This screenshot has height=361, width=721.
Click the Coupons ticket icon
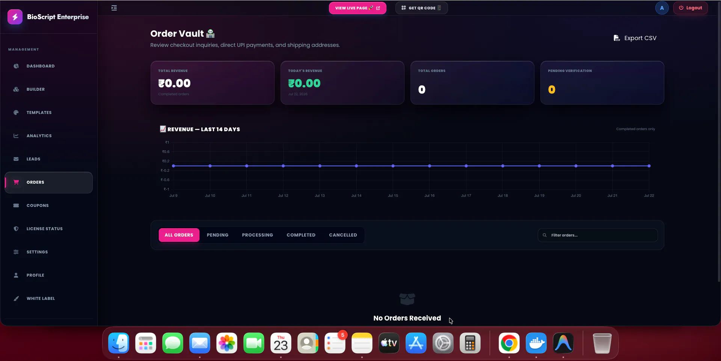click(16, 205)
